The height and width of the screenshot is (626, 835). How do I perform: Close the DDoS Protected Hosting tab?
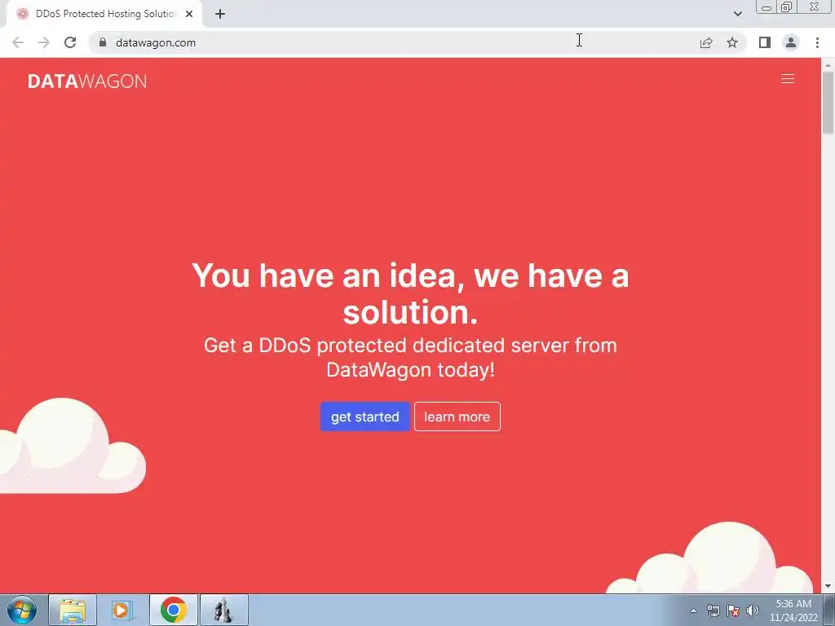pyautogui.click(x=189, y=15)
